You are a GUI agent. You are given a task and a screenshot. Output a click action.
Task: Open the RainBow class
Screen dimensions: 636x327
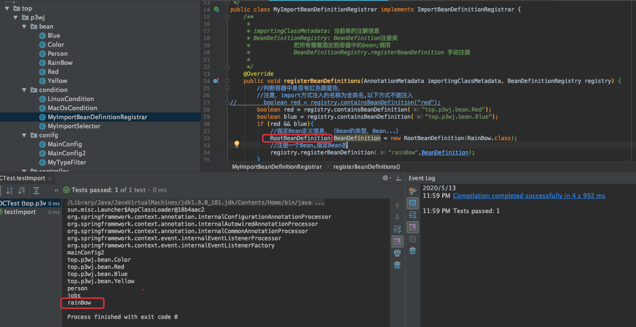tap(60, 62)
